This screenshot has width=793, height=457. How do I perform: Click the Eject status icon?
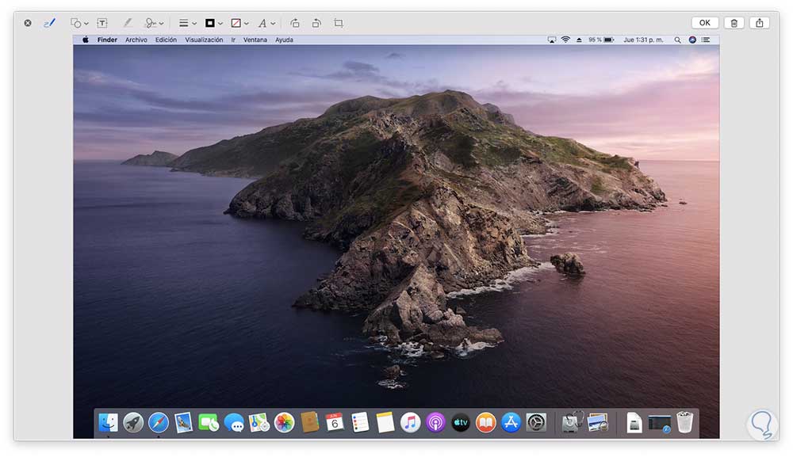click(x=579, y=40)
